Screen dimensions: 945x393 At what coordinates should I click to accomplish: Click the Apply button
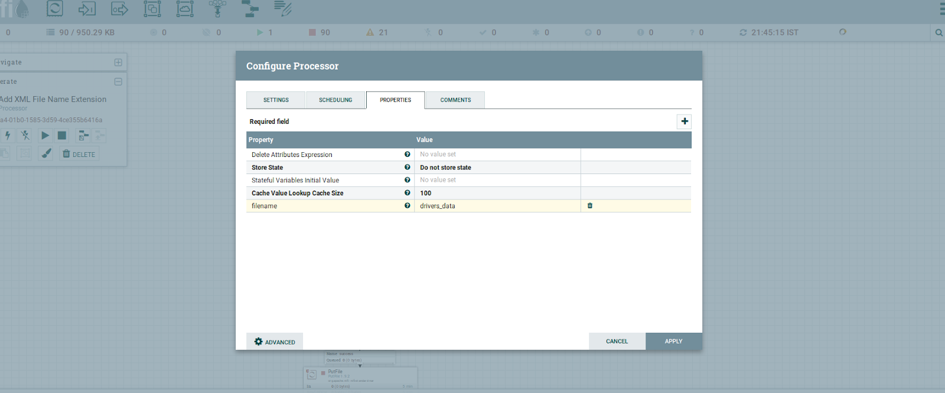[x=673, y=342]
